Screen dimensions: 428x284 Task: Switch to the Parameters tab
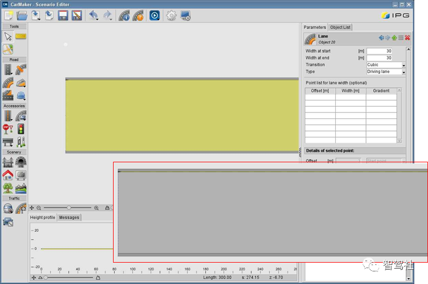pyautogui.click(x=315, y=27)
